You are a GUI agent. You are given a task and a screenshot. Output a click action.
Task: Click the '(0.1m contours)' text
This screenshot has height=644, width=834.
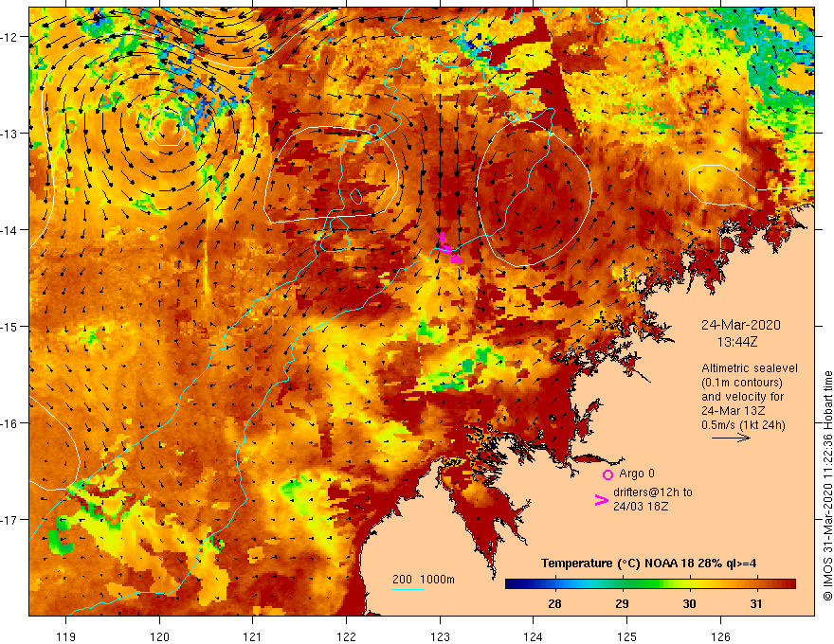coord(742,383)
